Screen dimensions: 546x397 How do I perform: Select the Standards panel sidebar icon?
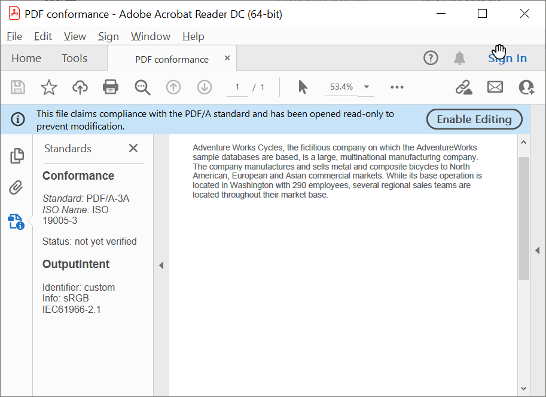click(x=16, y=221)
